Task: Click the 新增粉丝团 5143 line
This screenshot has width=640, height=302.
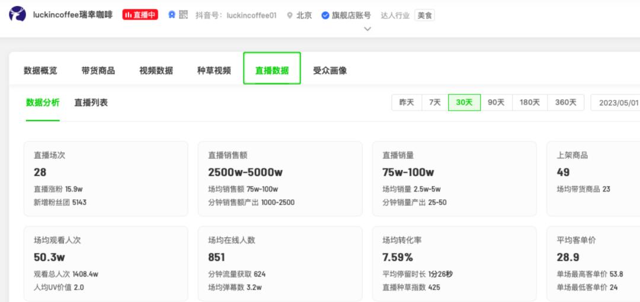Action: 60,202
